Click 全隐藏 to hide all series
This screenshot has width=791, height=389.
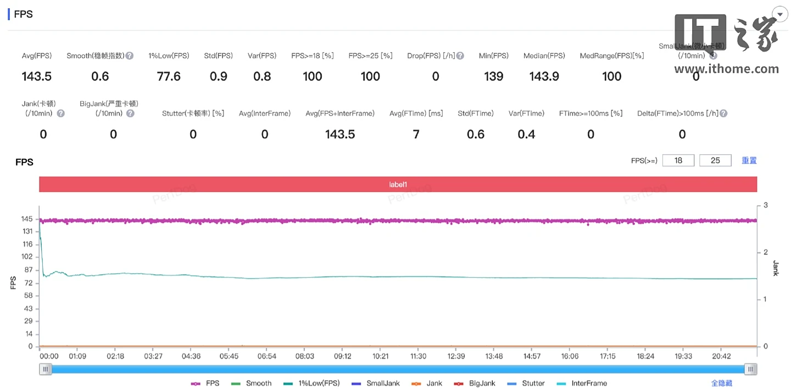tap(721, 384)
